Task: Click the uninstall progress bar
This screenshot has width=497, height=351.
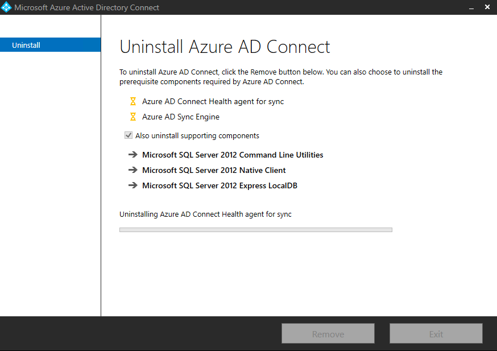Action: pos(256,230)
